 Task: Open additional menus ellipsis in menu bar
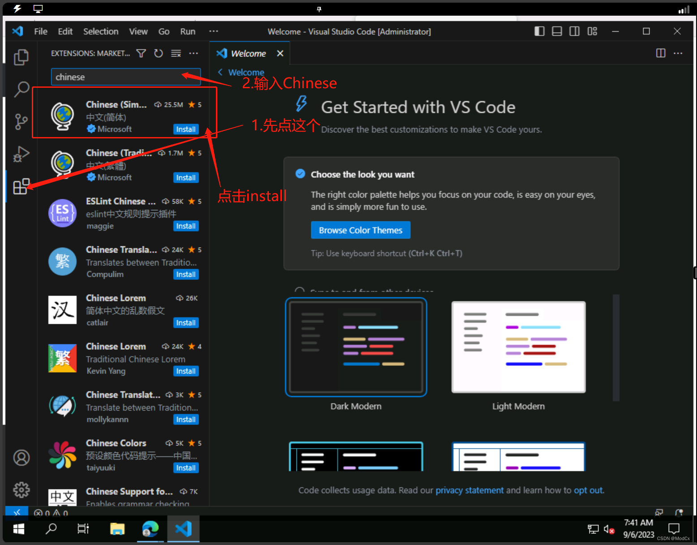click(x=214, y=31)
